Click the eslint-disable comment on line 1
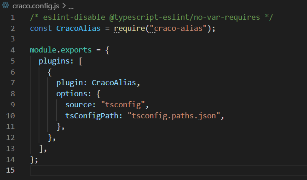 pyautogui.click(x=151, y=17)
